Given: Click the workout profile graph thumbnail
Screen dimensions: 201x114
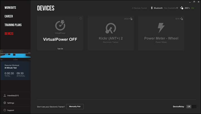Looking at the screenshot, I should pos(15,55).
